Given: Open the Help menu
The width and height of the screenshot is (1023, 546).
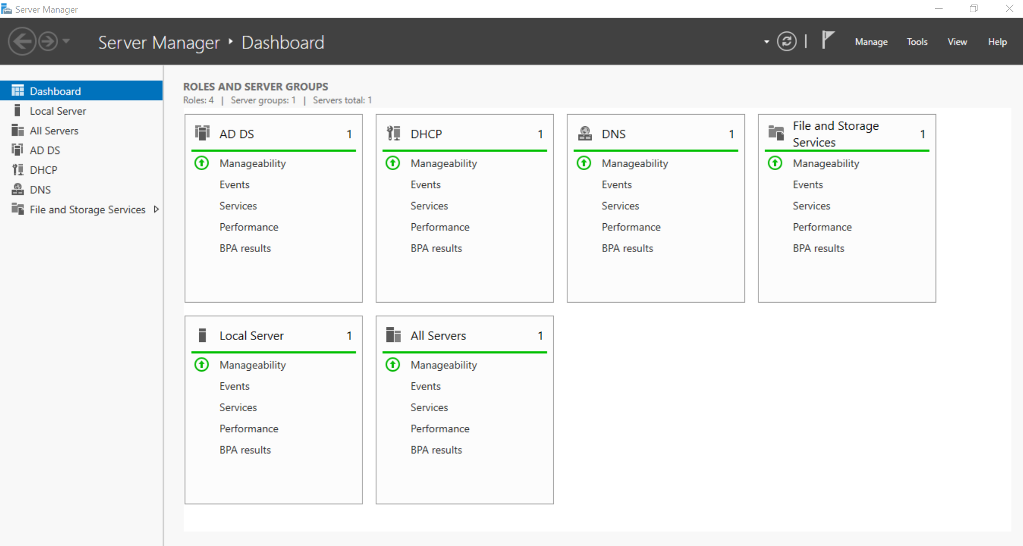Looking at the screenshot, I should coord(997,42).
